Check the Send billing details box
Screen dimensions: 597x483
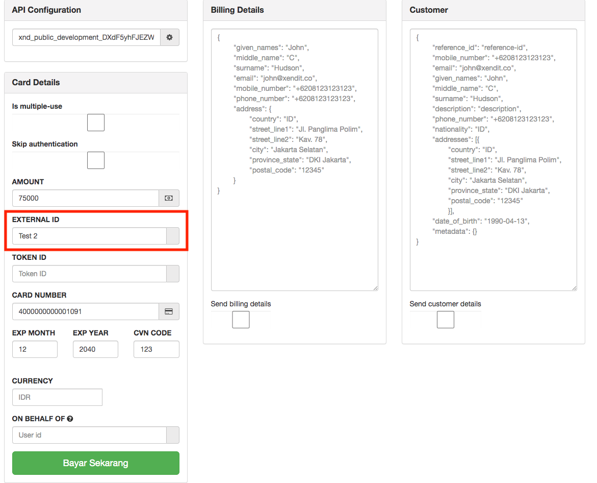click(x=241, y=320)
